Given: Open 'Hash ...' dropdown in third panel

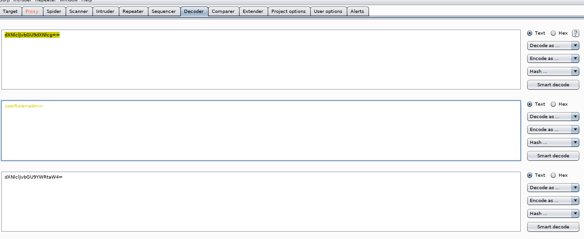Looking at the screenshot, I should pyautogui.click(x=553, y=214).
